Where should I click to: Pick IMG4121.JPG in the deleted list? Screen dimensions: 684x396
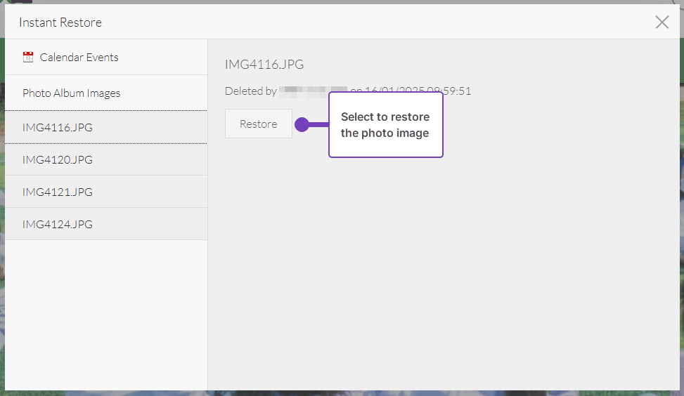58,192
